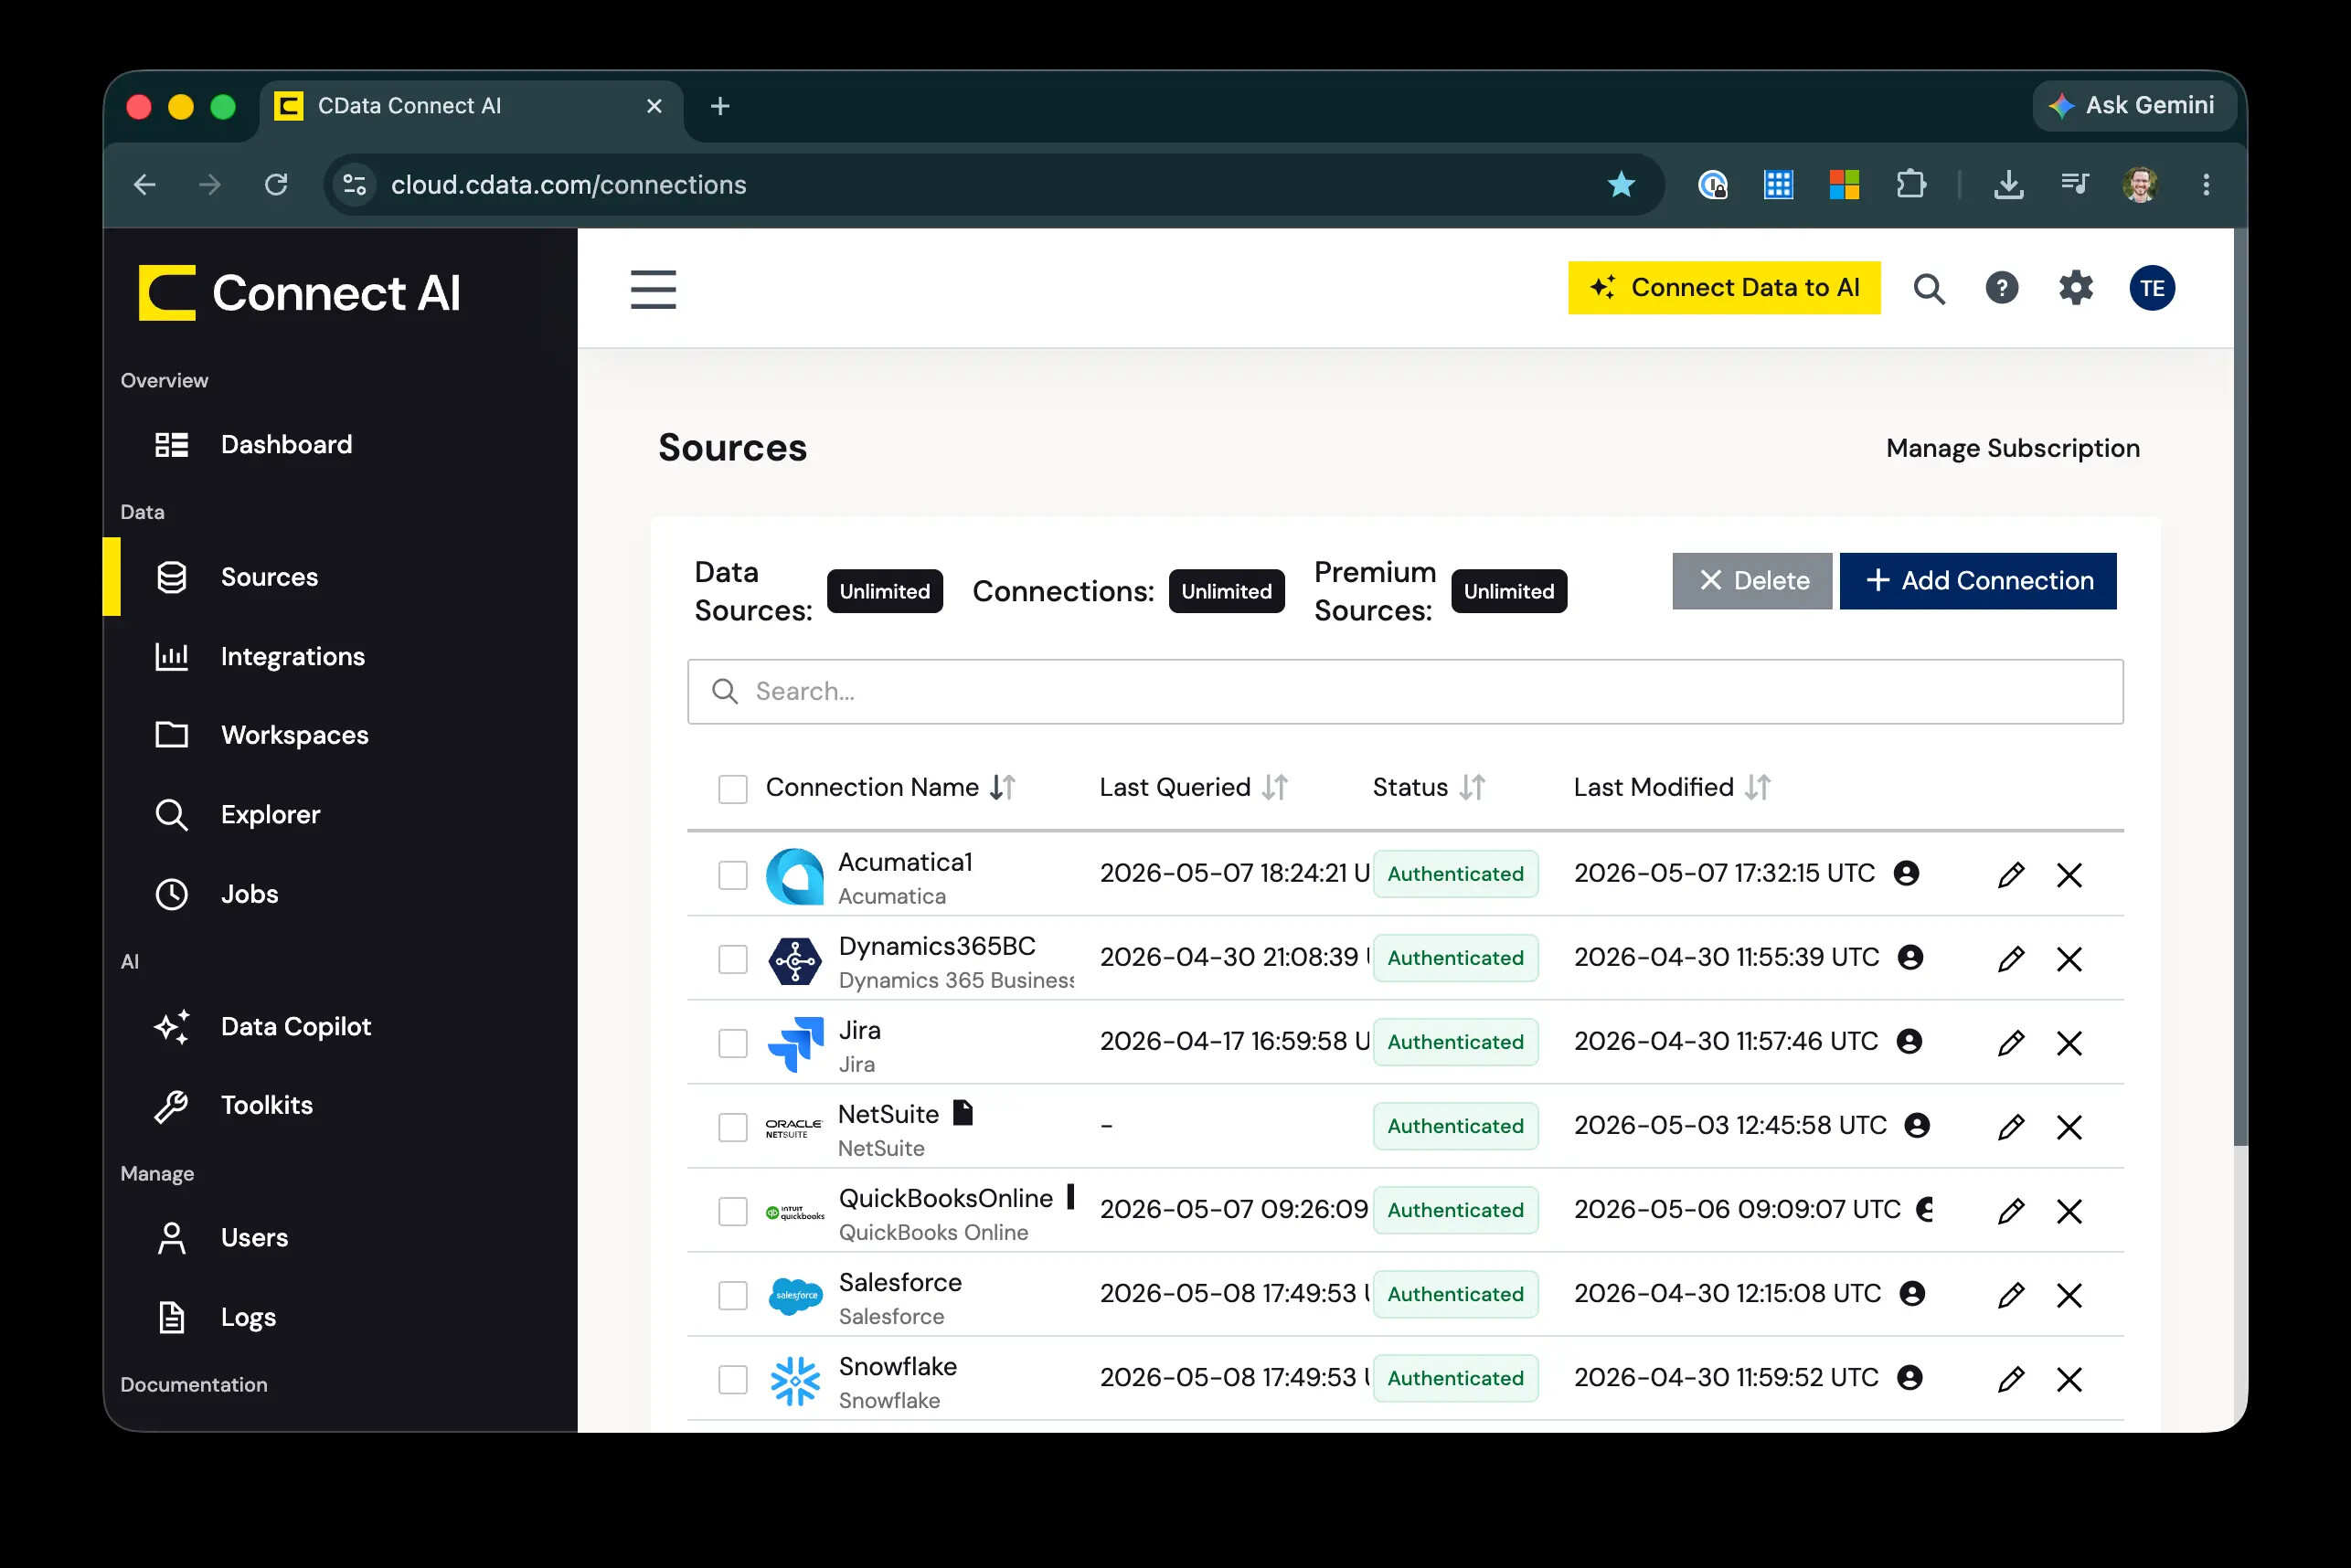
Task: Open browser downloads icon
Action: [x=2008, y=184]
